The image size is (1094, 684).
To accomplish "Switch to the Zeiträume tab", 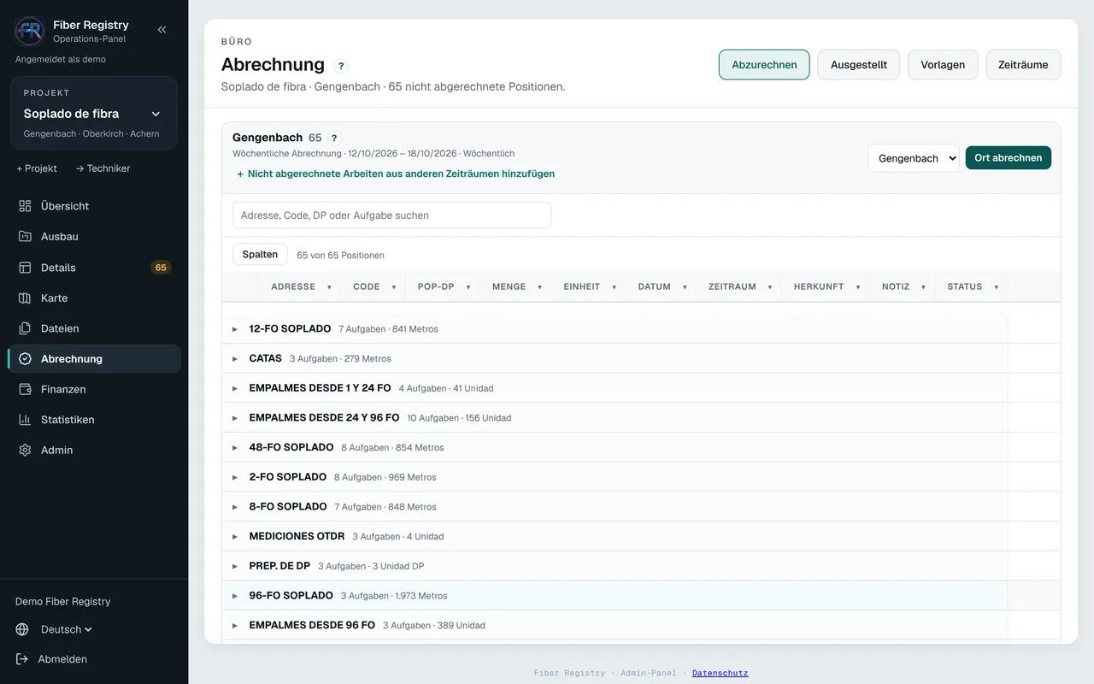I will 1023,65.
